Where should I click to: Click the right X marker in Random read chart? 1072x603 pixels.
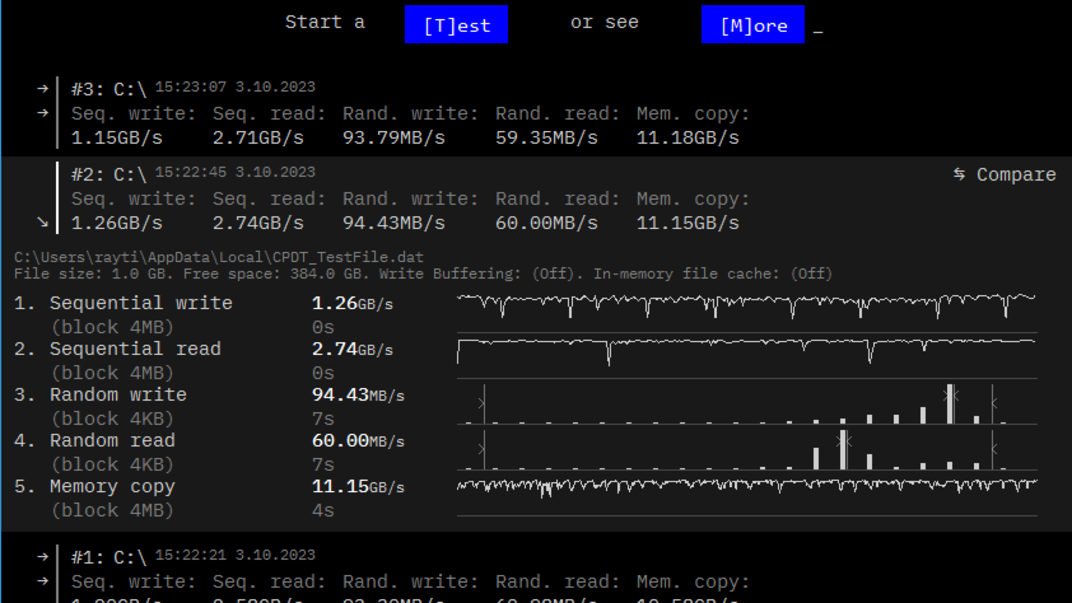(x=994, y=449)
